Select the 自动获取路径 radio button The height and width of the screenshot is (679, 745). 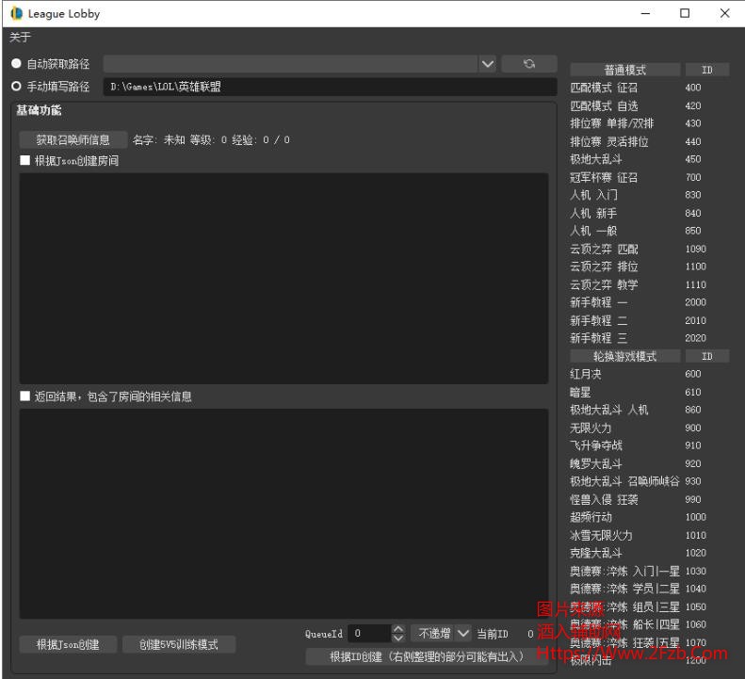[16, 64]
